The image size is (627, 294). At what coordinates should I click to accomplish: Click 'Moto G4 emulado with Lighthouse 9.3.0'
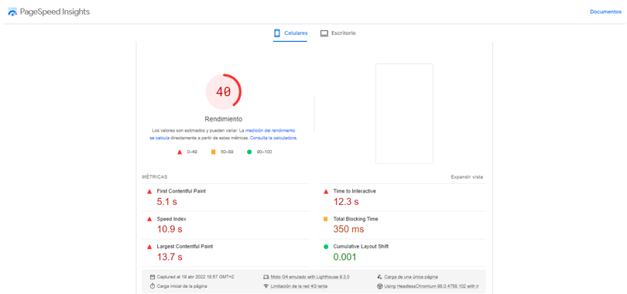click(x=310, y=277)
